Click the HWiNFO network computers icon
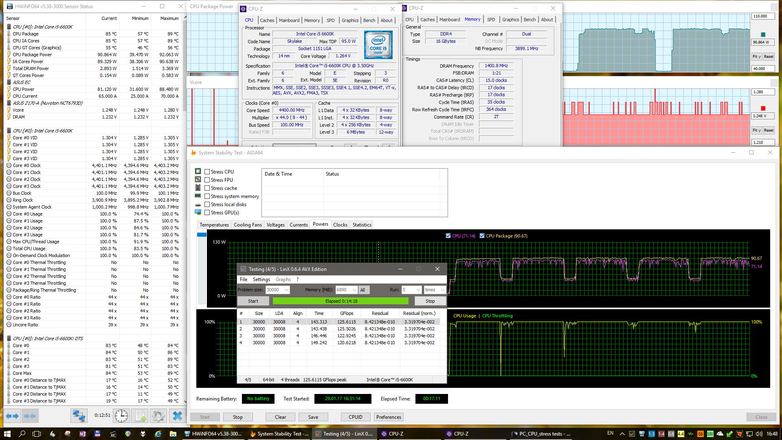Image resolution: width=782 pixels, height=440 pixels. pyautogui.click(x=79, y=416)
